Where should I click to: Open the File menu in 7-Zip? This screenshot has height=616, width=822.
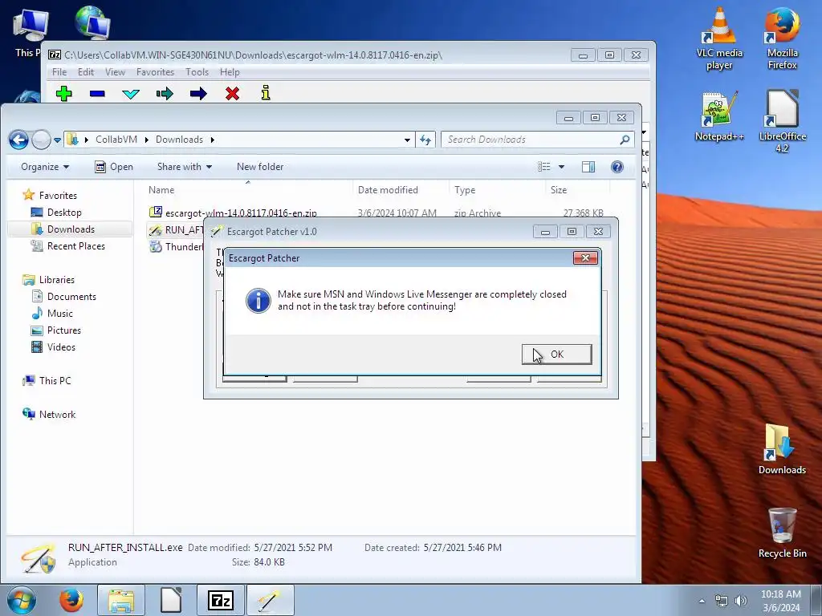(59, 71)
